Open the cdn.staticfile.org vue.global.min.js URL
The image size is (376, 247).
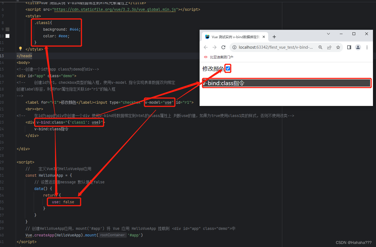click(x=115, y=9)
